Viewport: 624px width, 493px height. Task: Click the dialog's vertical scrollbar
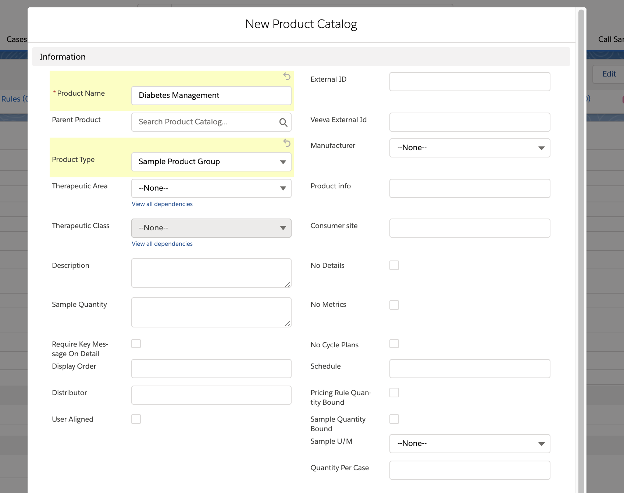(581, 221)
